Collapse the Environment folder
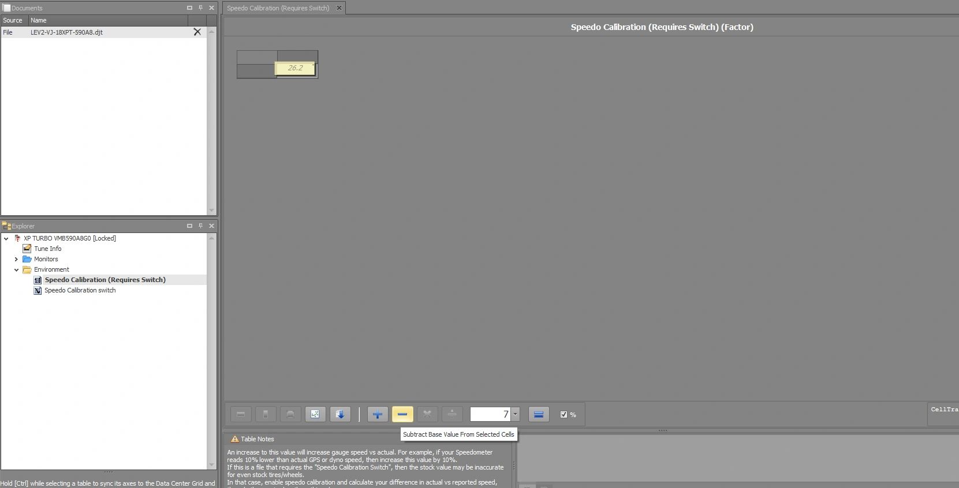Image resolution: width=959 pixels, height=488 pixels. 17,269
